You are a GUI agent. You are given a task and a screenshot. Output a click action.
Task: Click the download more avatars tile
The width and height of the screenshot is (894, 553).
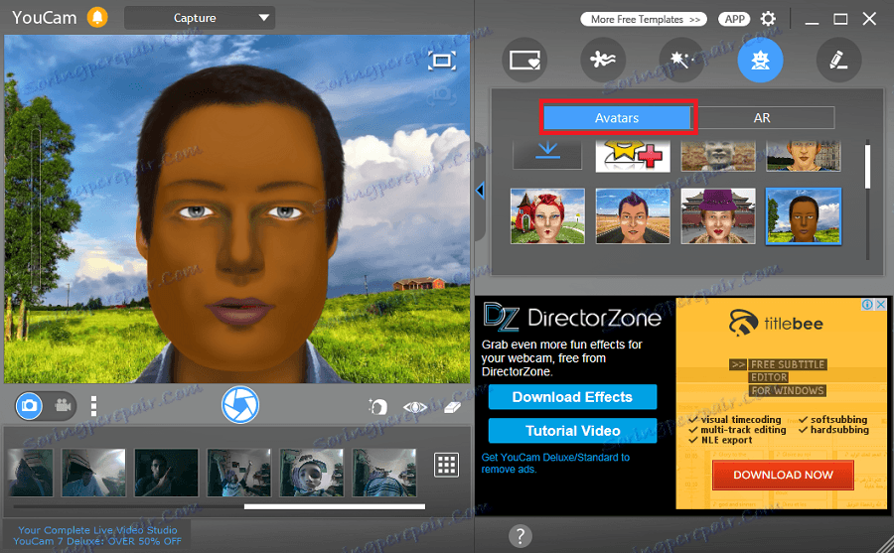[547, 155]
